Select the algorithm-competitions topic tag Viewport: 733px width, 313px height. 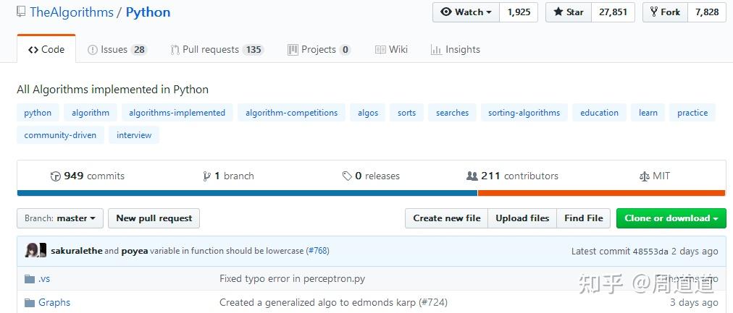[x=291, y=113]
